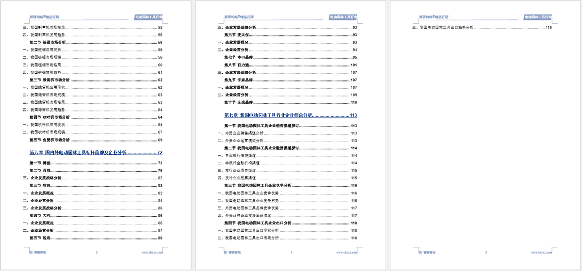Click page number 4 in footer
The height and width of the screenshot is (271, 582).
pyautogui.click(x=291, y=252)
